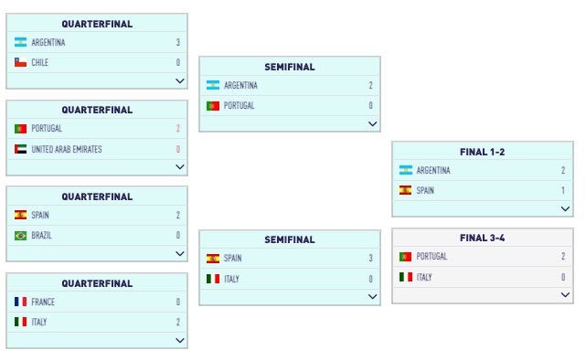Image resolution: width=586 pixels, height=361 pixels.
Task: Click Argentina row in Final 1-2
Action: [483, 170]
